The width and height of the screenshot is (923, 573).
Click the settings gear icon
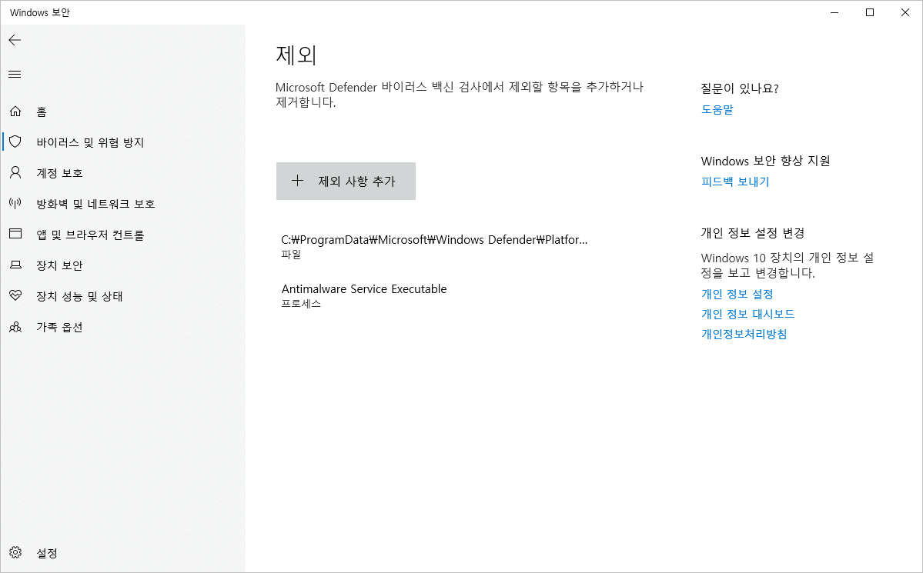point(15,552)
